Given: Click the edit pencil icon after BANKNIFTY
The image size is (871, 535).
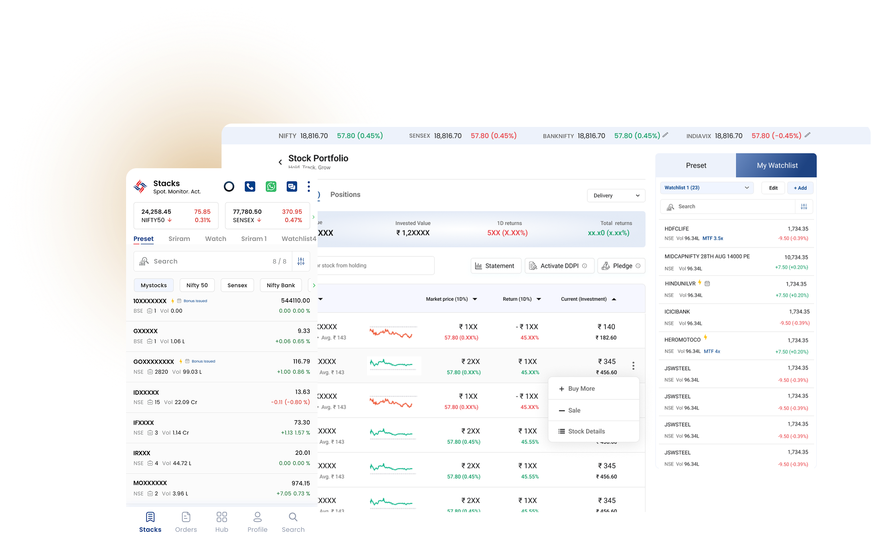Looking at the screenshot, I should pyautogui.click(x=665, y=135).
